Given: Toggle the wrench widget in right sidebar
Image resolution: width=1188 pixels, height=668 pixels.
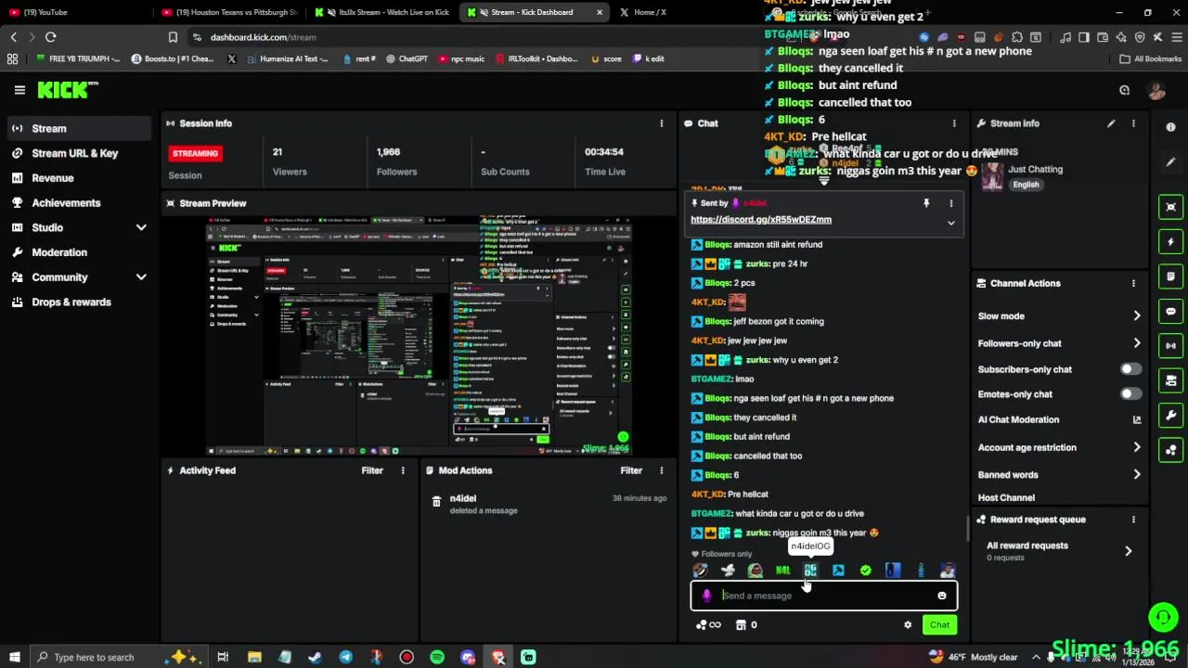Looking at the screenshot, I should [x=1170, y=416].
